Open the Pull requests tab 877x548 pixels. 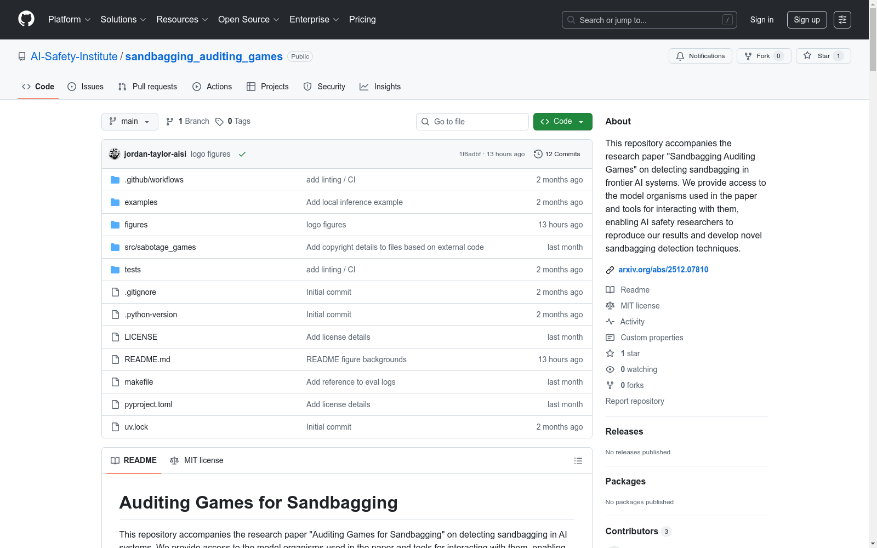pyautogui.click(x=147, y=87)
